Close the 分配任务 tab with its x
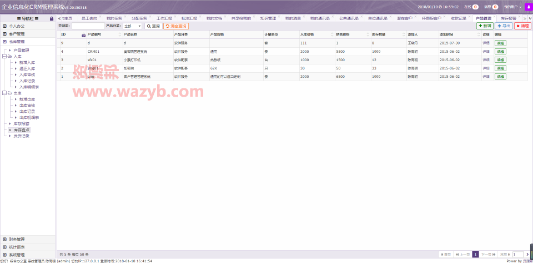This screenshot has width=533, height=264. point(150,17)
